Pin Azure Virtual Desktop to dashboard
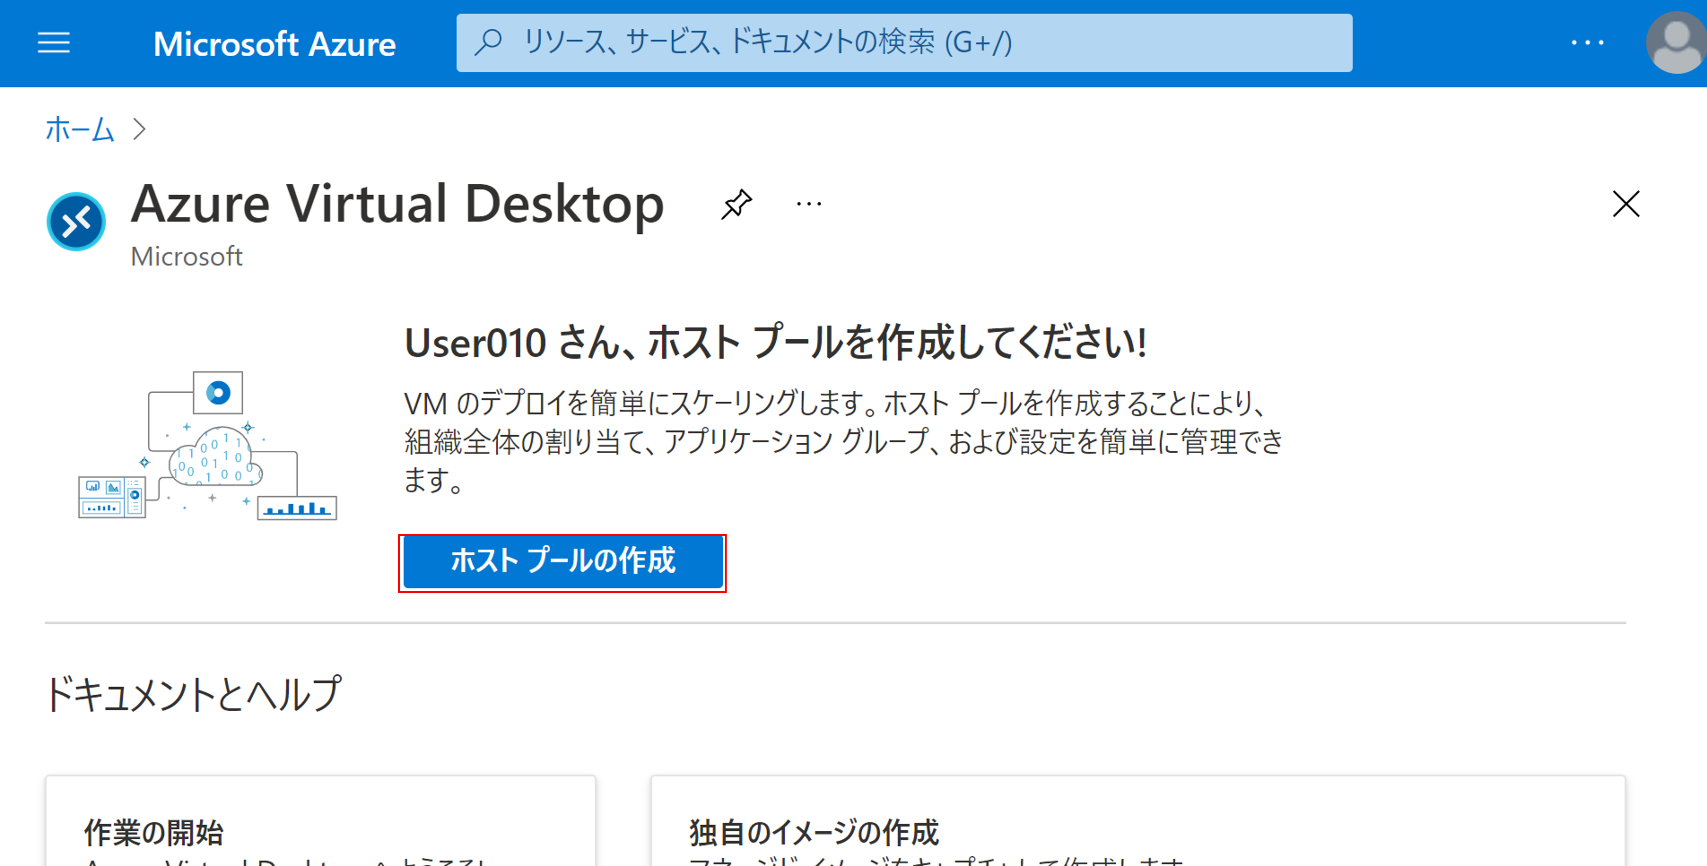1707x866 pixels. tap(736, 204)
